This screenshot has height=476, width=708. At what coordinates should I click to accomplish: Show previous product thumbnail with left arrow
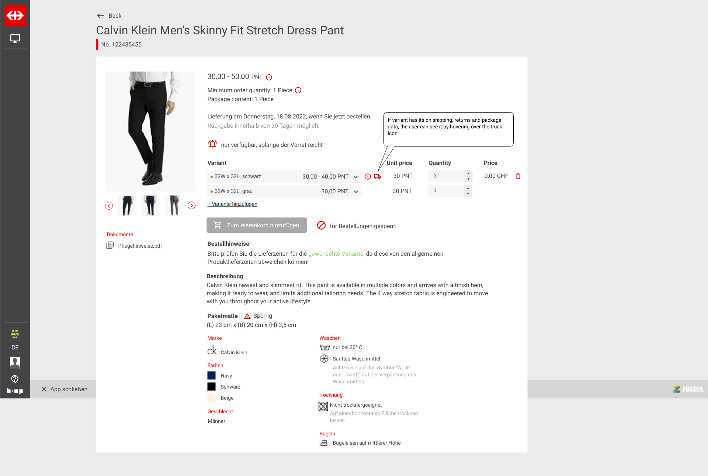tap(109, 206)
